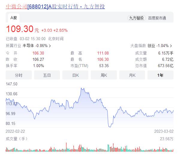Open the 中微公司 688012 A股实时行情 title link
Screen dimensions: 178x154
coord(55,7)
